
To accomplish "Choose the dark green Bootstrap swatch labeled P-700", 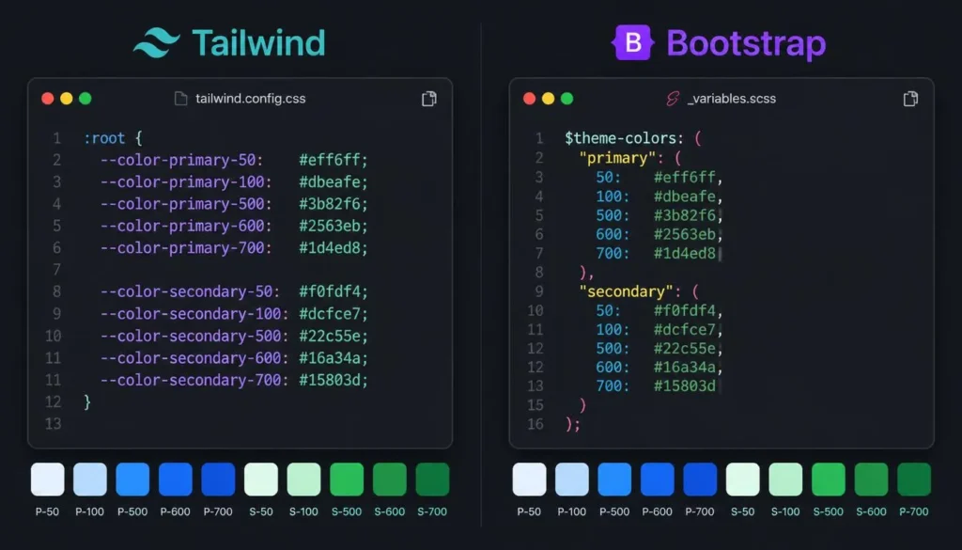I will click(x=914, y=479).
